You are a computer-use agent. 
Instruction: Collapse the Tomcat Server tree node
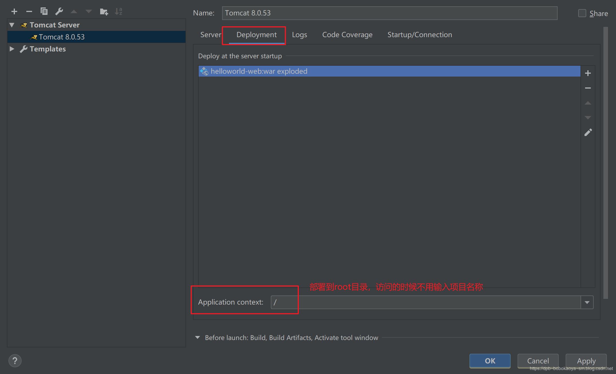pyautogui.click(x=12, y=25)
